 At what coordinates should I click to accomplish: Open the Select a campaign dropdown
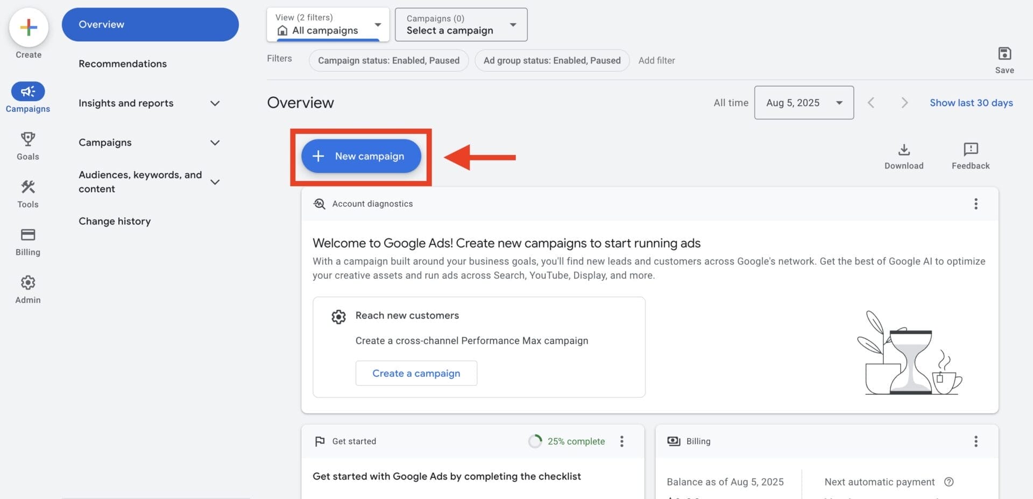tap(461, 24)
